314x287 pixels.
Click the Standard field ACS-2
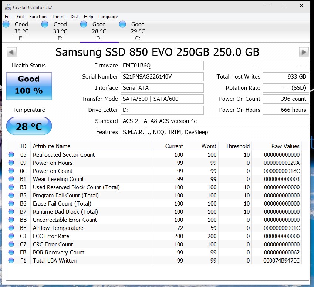tap(215, 121)
